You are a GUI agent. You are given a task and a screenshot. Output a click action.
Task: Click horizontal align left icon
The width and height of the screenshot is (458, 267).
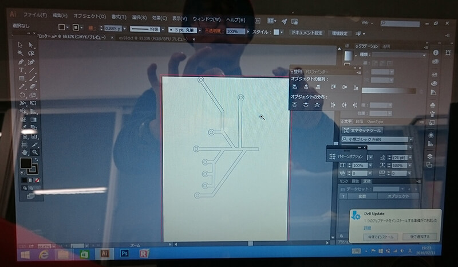pyautogui.click(x=295, y=87)
